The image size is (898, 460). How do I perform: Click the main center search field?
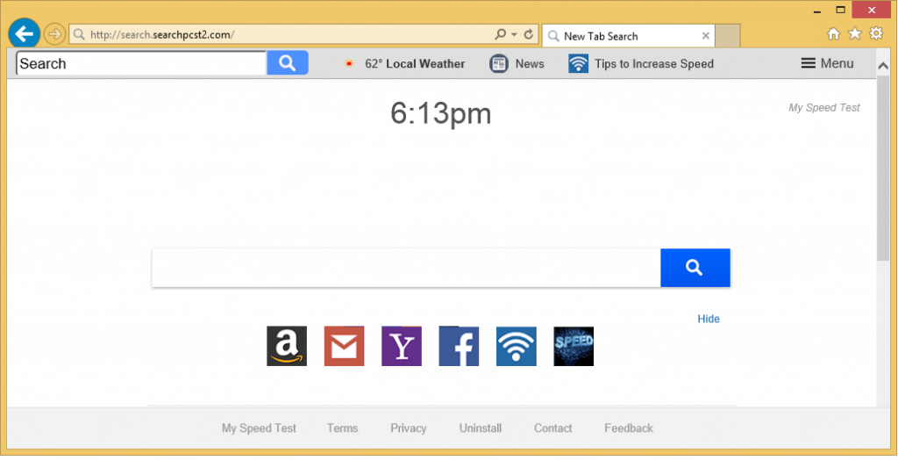(x=405, y=268)
